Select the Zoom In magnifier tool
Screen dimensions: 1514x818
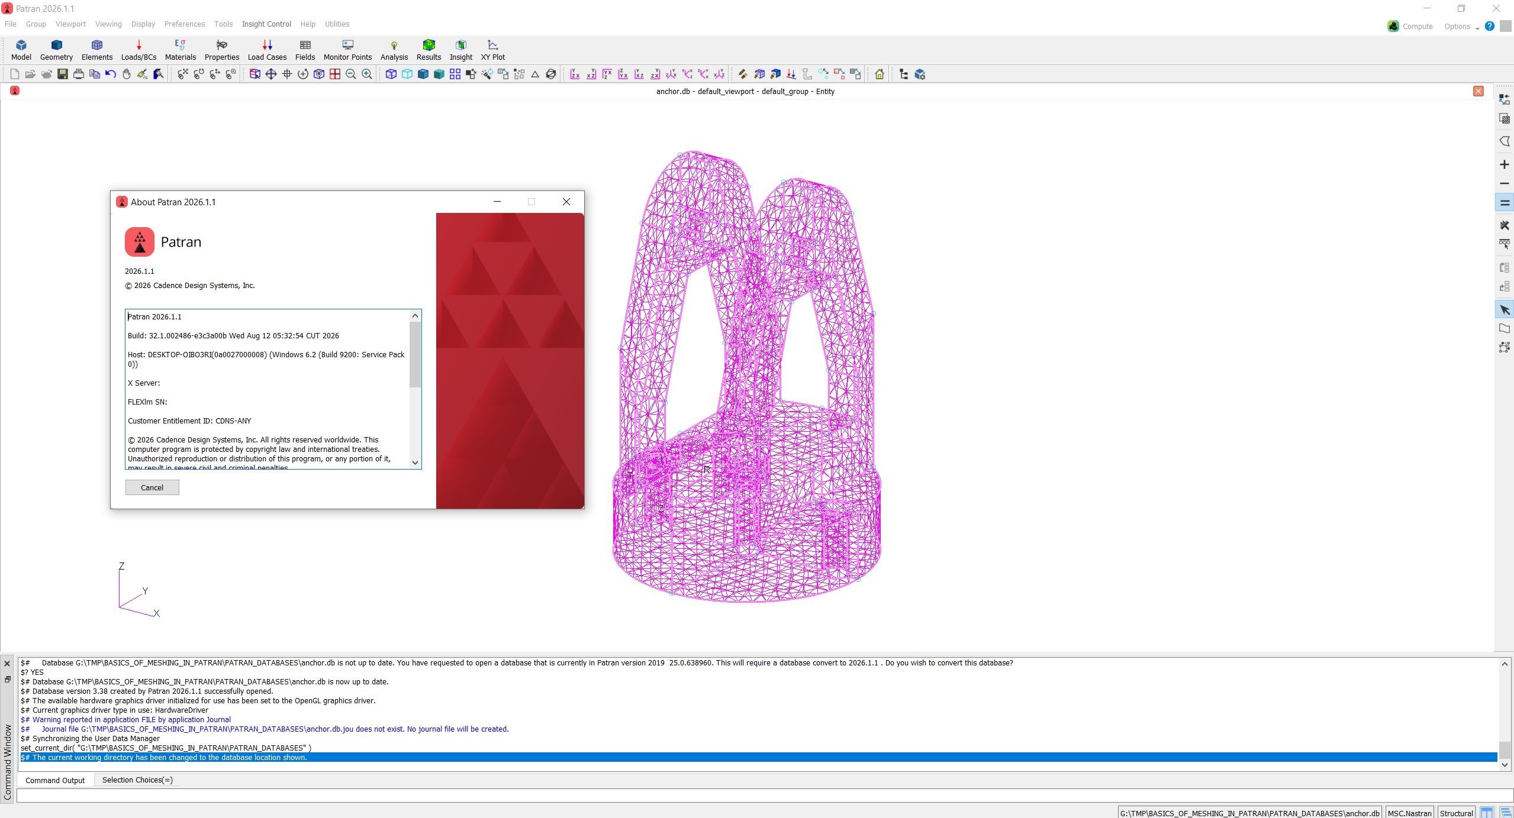click(x=367, y=74)
